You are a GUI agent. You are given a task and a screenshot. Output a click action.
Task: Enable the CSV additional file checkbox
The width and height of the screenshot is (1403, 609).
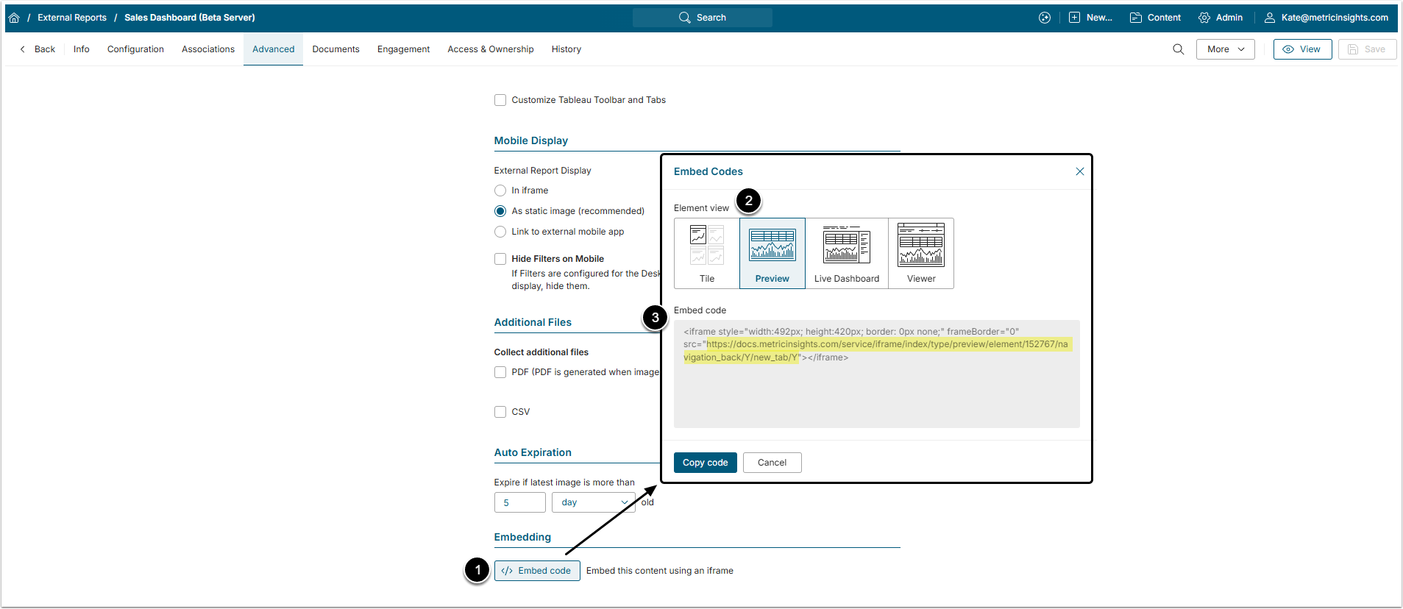pyautogui.click(x=500, y=412)
